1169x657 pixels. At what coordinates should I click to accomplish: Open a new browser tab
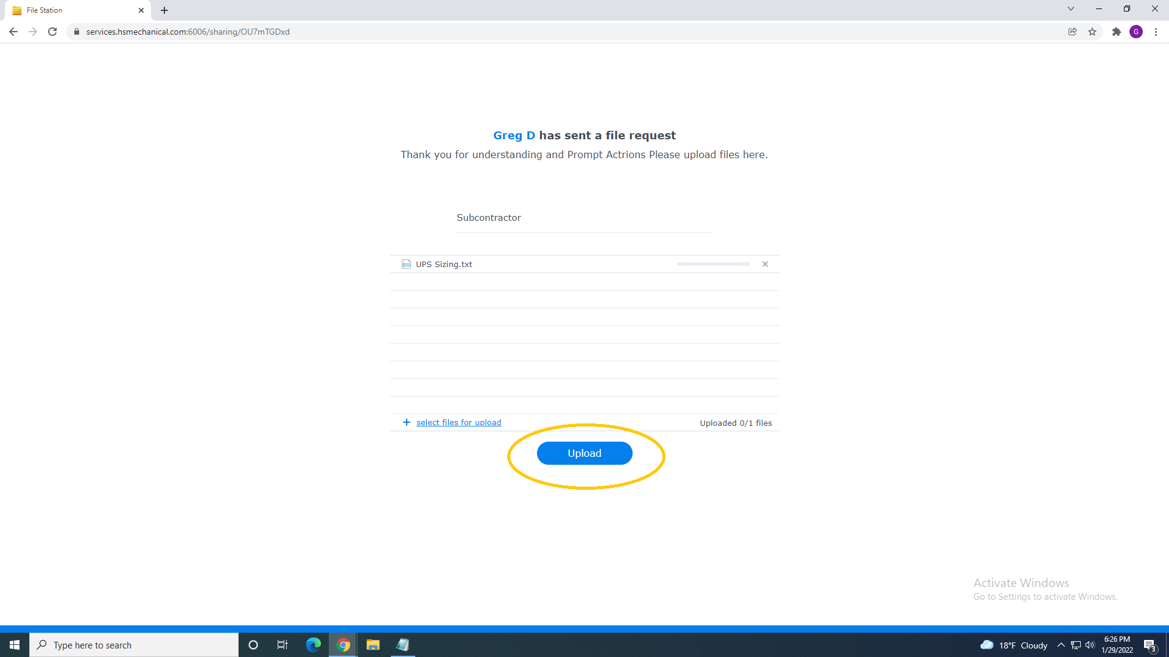click(164, 10)
